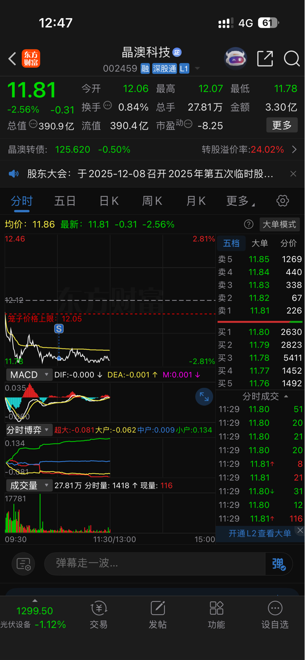Select 卖1 price 11.81 row
This screenshot has width=305, height=660.
tap(260, 311)
